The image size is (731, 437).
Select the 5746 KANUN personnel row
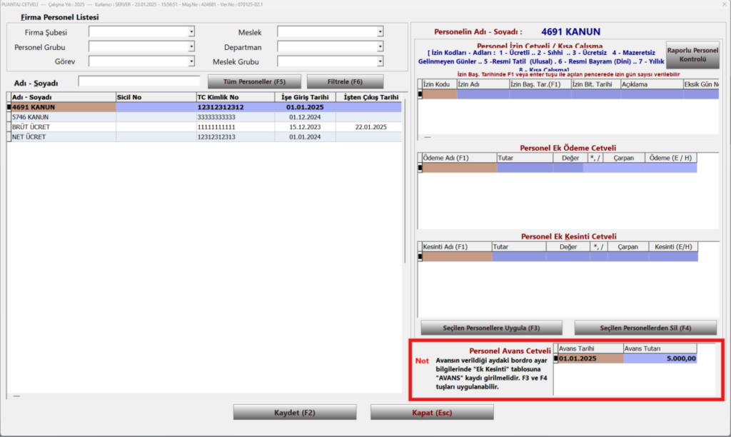click(x=204, y=117)
